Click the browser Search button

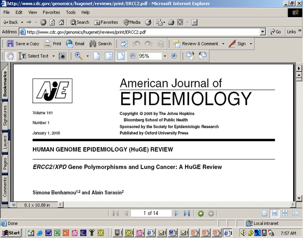pyautogui.click(x=80, y=23)
